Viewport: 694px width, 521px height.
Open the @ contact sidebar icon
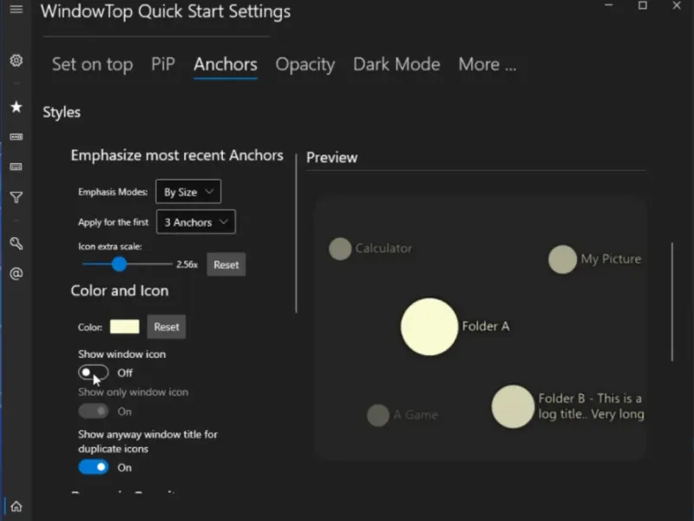coord(16,274)
